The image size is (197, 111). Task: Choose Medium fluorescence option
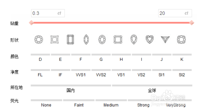pos(111,103)
